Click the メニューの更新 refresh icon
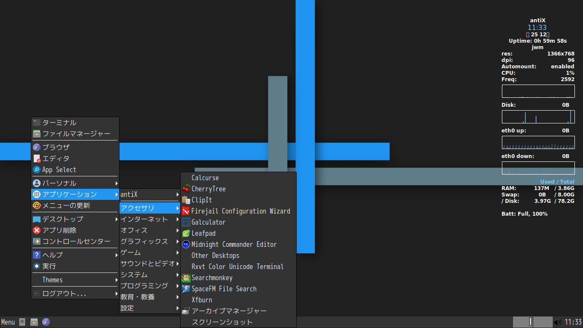583x328 pixels. (37, 205)
